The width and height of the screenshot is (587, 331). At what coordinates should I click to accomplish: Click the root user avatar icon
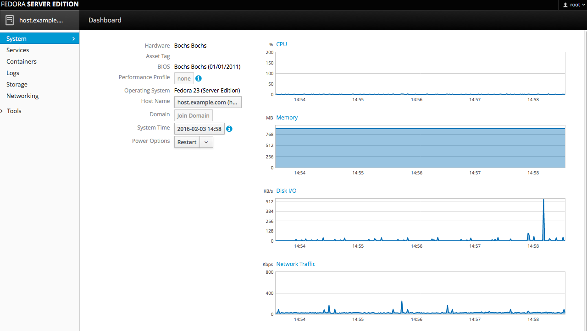pos(565,5)
